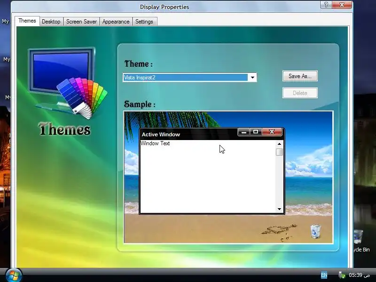Click the Recycle Bin in sample preview

315,231
